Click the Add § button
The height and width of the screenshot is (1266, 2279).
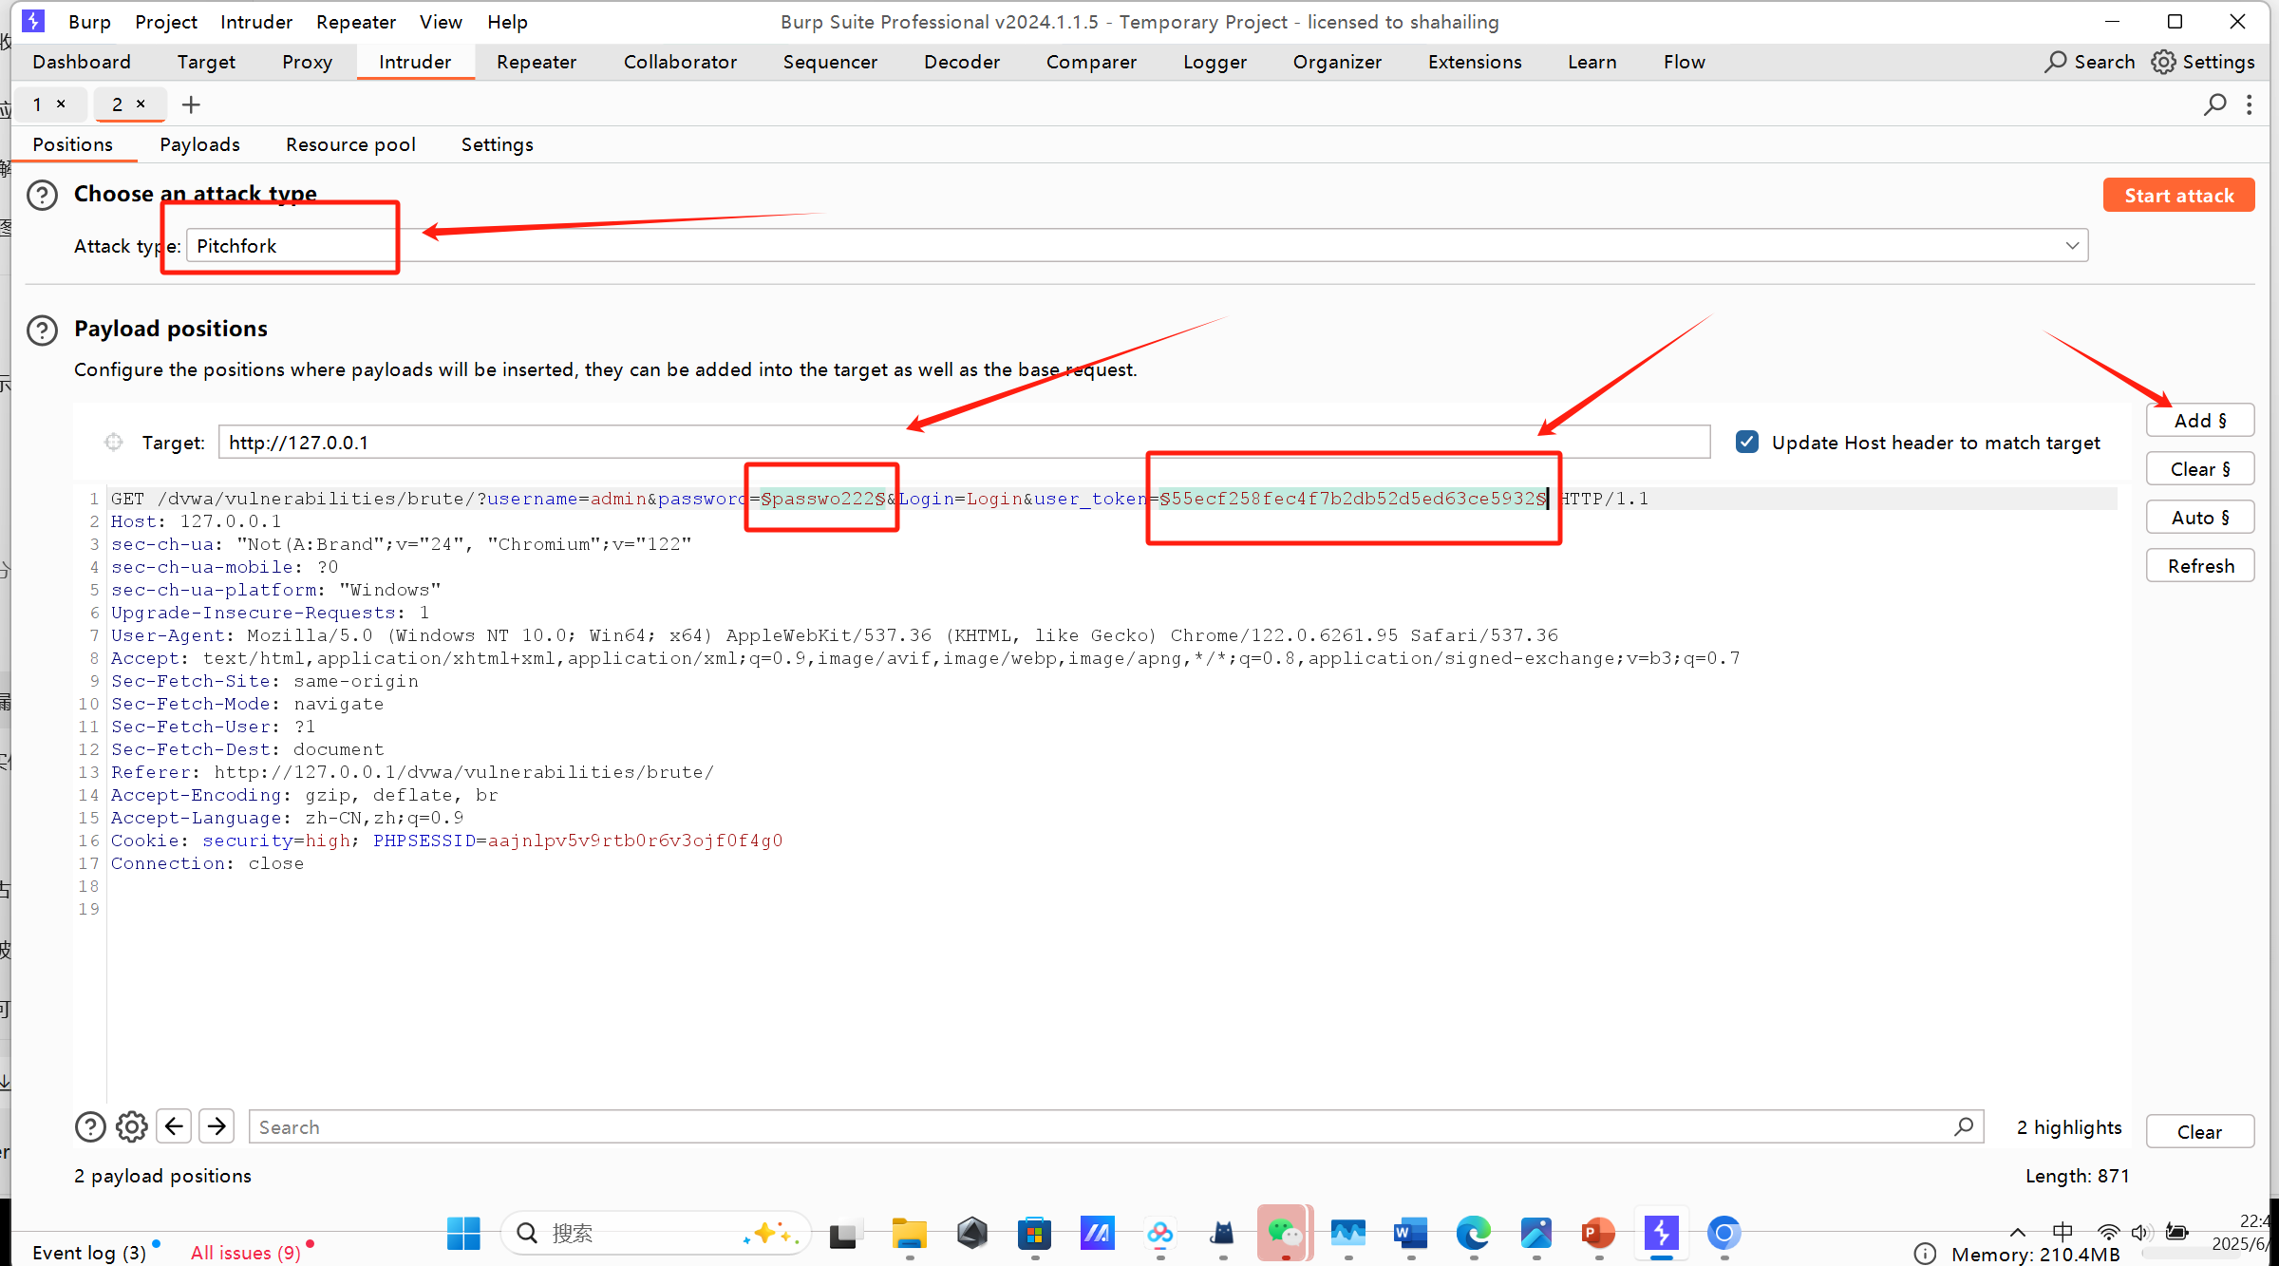[x=2199, y=421]
